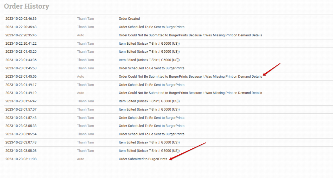This screenshot has height=178, width=333.
Task: Click timestamp 2023-10-20 02:46:36
Action: pos(21,19)
